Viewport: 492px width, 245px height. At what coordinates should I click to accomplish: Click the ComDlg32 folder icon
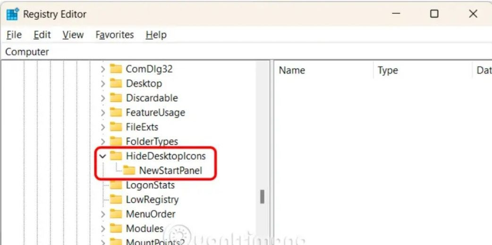coord(116,69)
